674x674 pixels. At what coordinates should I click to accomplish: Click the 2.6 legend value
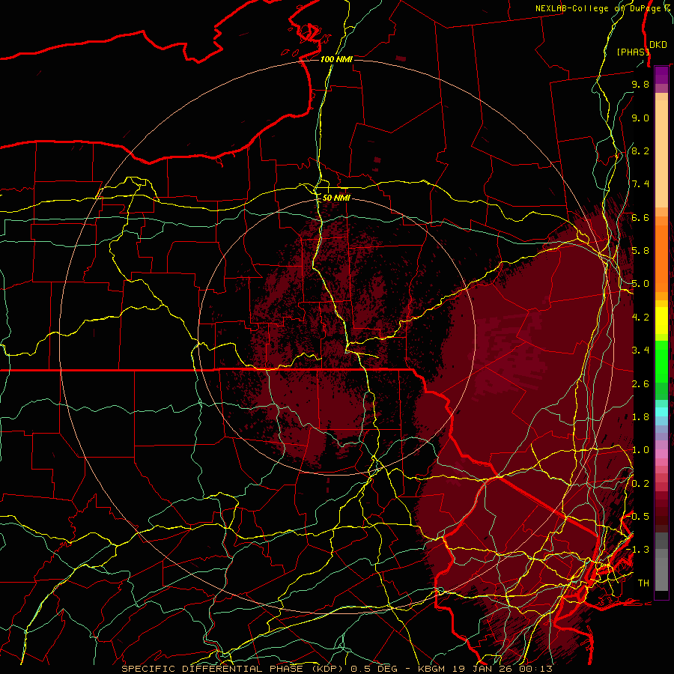coord(640,384)
